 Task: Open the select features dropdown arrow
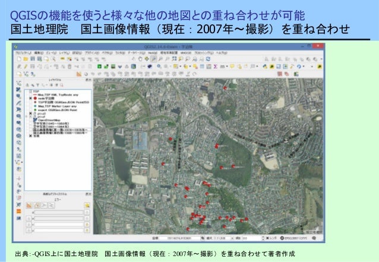point(181,66)
